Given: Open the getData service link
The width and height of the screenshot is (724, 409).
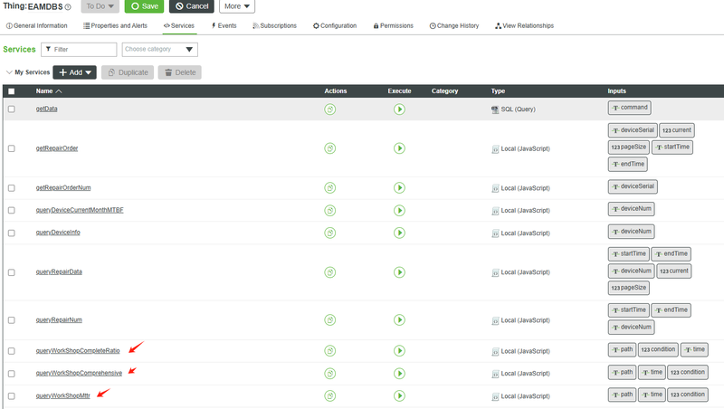Looking at the screenshot, I should click(x=47, y=109).
